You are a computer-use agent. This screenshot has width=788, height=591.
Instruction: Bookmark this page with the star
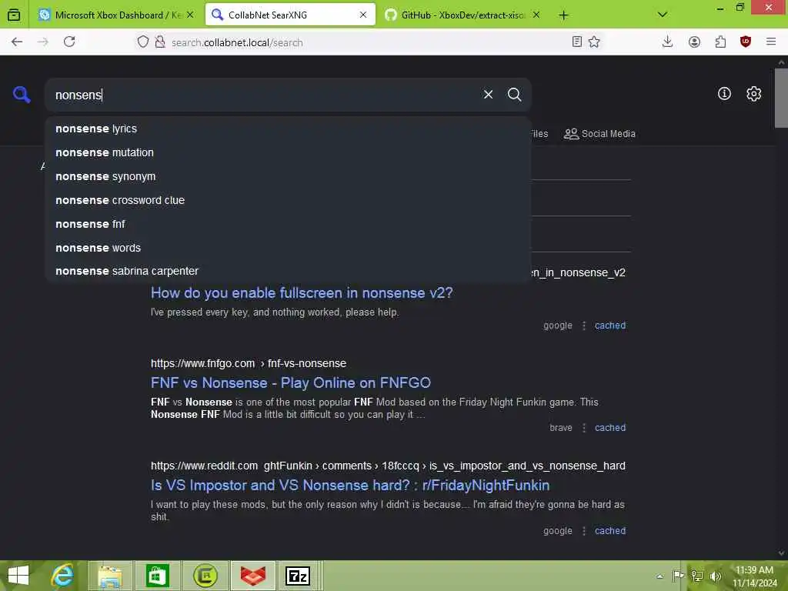pos(594,42)
